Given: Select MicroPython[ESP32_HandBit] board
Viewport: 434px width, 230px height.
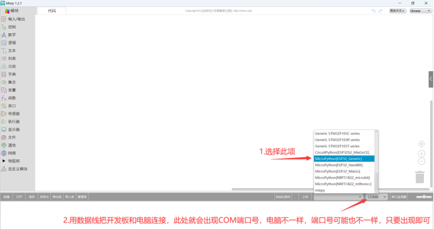Looking at the screenshot, I should click(344, 165).
